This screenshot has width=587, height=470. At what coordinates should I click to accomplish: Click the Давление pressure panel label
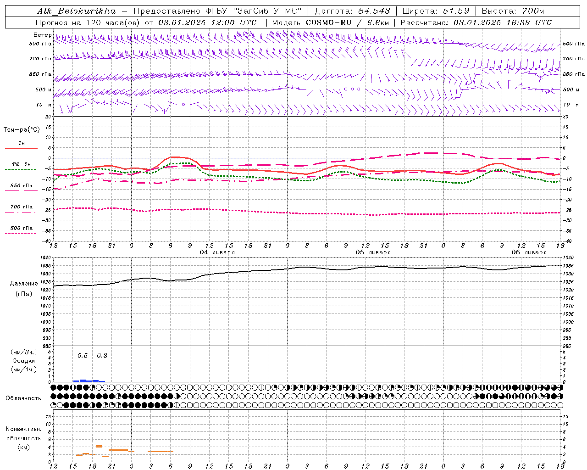point(24,284)
